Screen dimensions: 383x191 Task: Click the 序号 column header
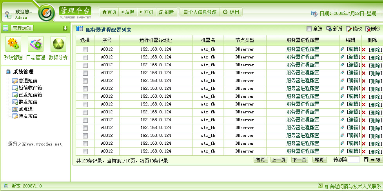[x=107, y=40]
